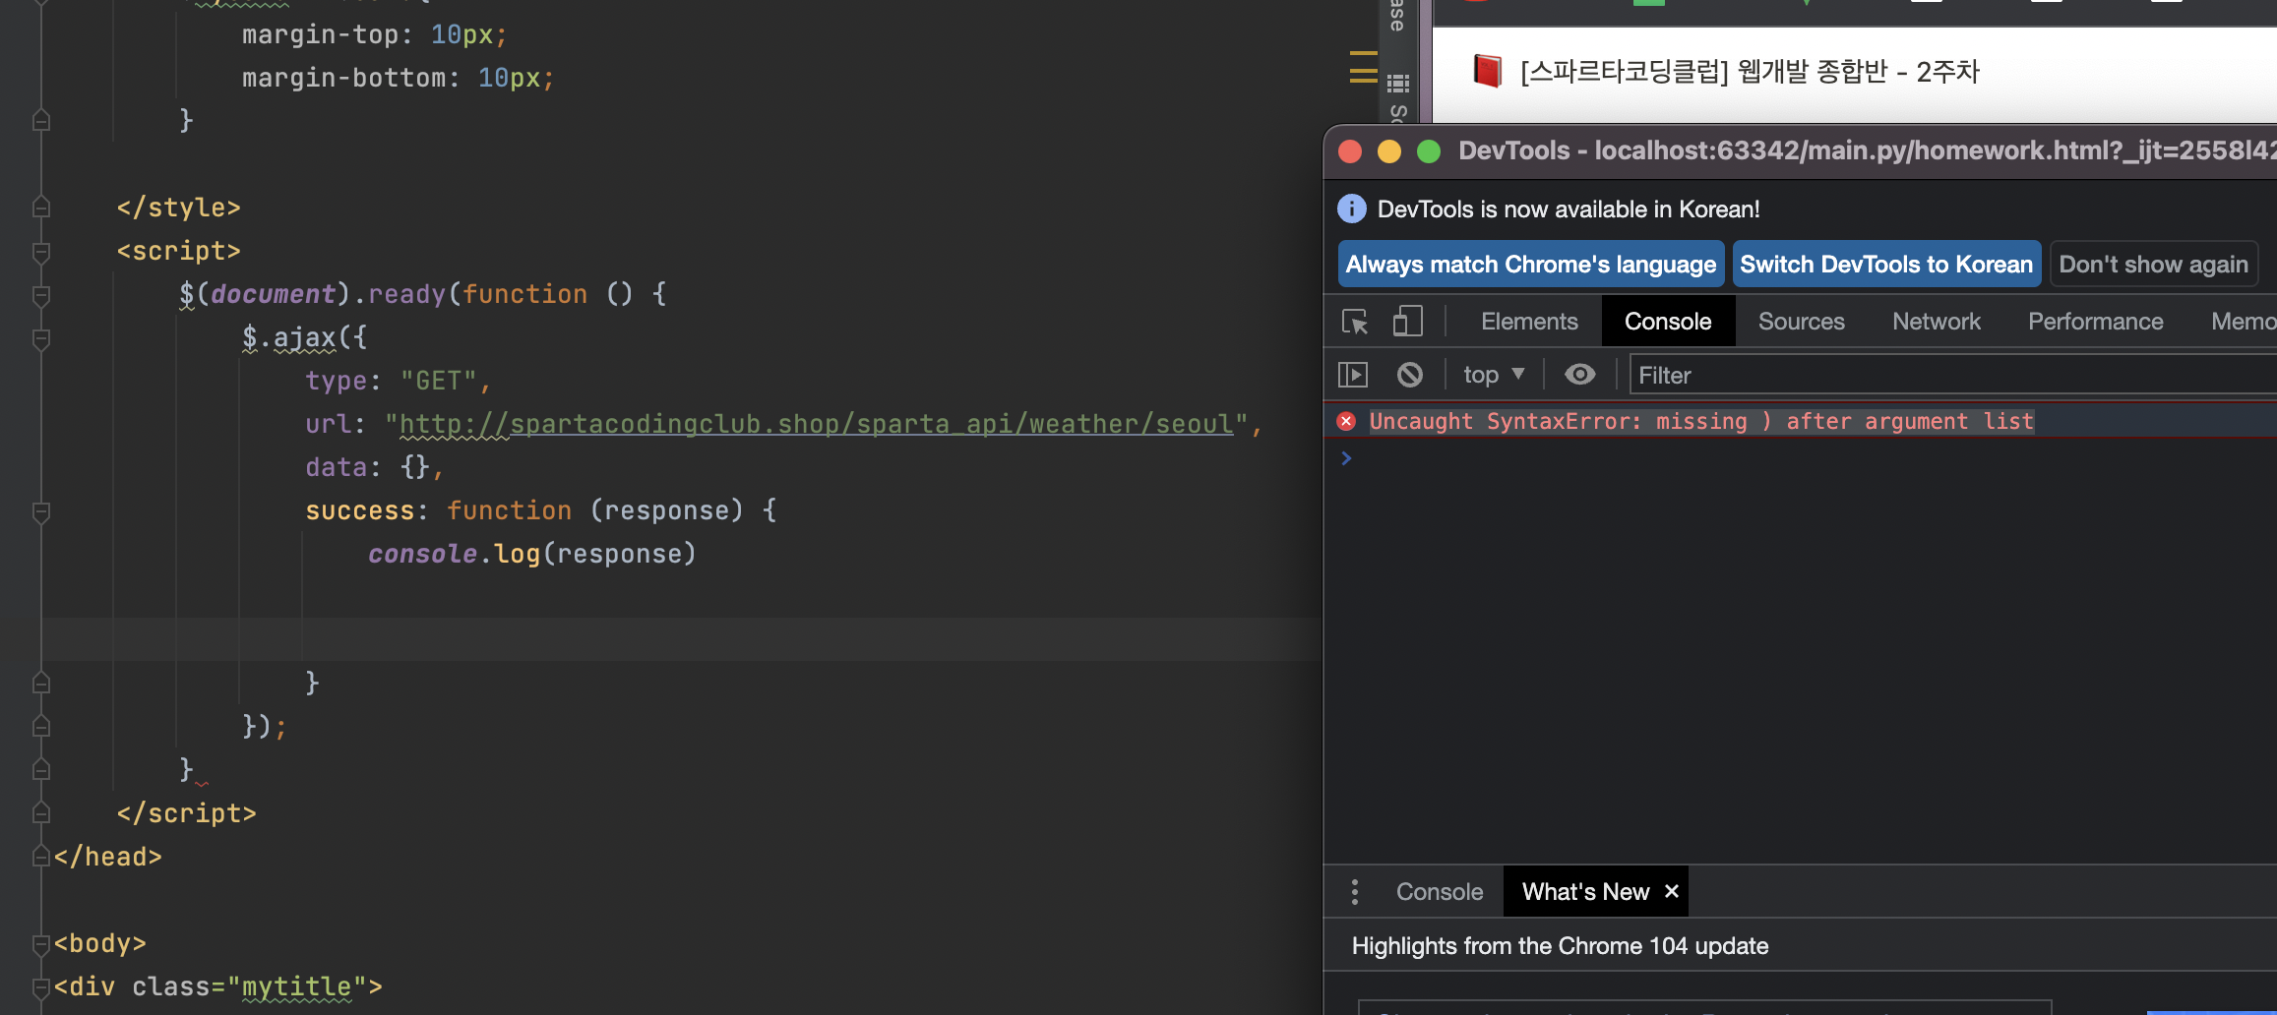This screenshot has height=1015, width=2277.
Task: Collapse the success: function fold marker
Action: coord(41,511)
